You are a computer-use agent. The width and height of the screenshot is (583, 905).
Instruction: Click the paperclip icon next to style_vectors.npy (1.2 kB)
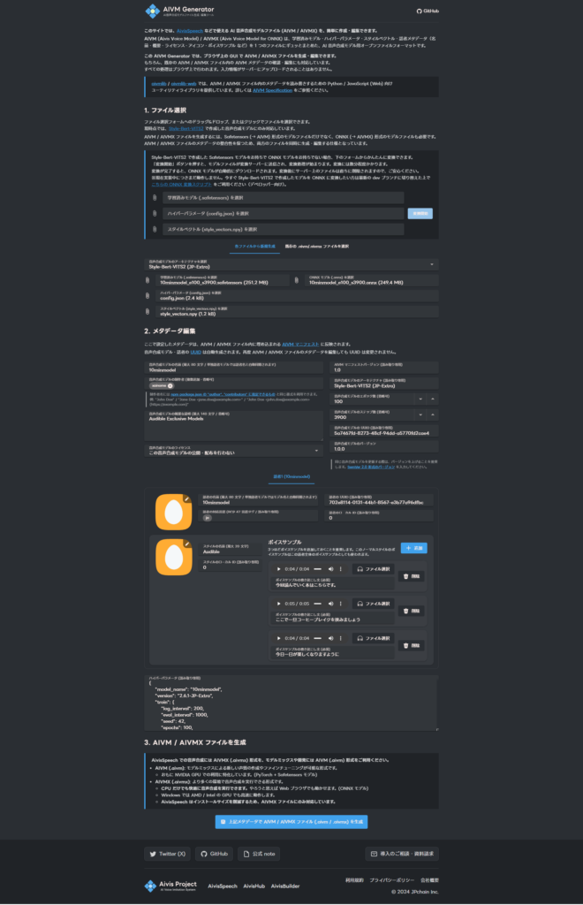[x=148, y=312]
